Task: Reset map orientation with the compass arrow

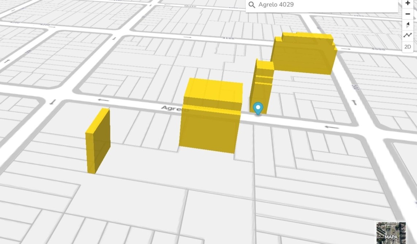Action: 408,25
